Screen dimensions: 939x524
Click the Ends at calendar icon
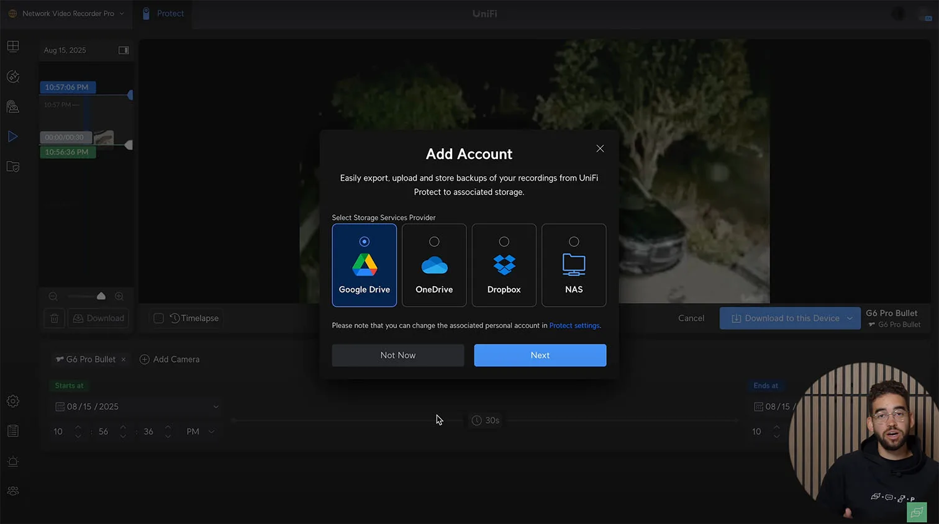[758, 407]
